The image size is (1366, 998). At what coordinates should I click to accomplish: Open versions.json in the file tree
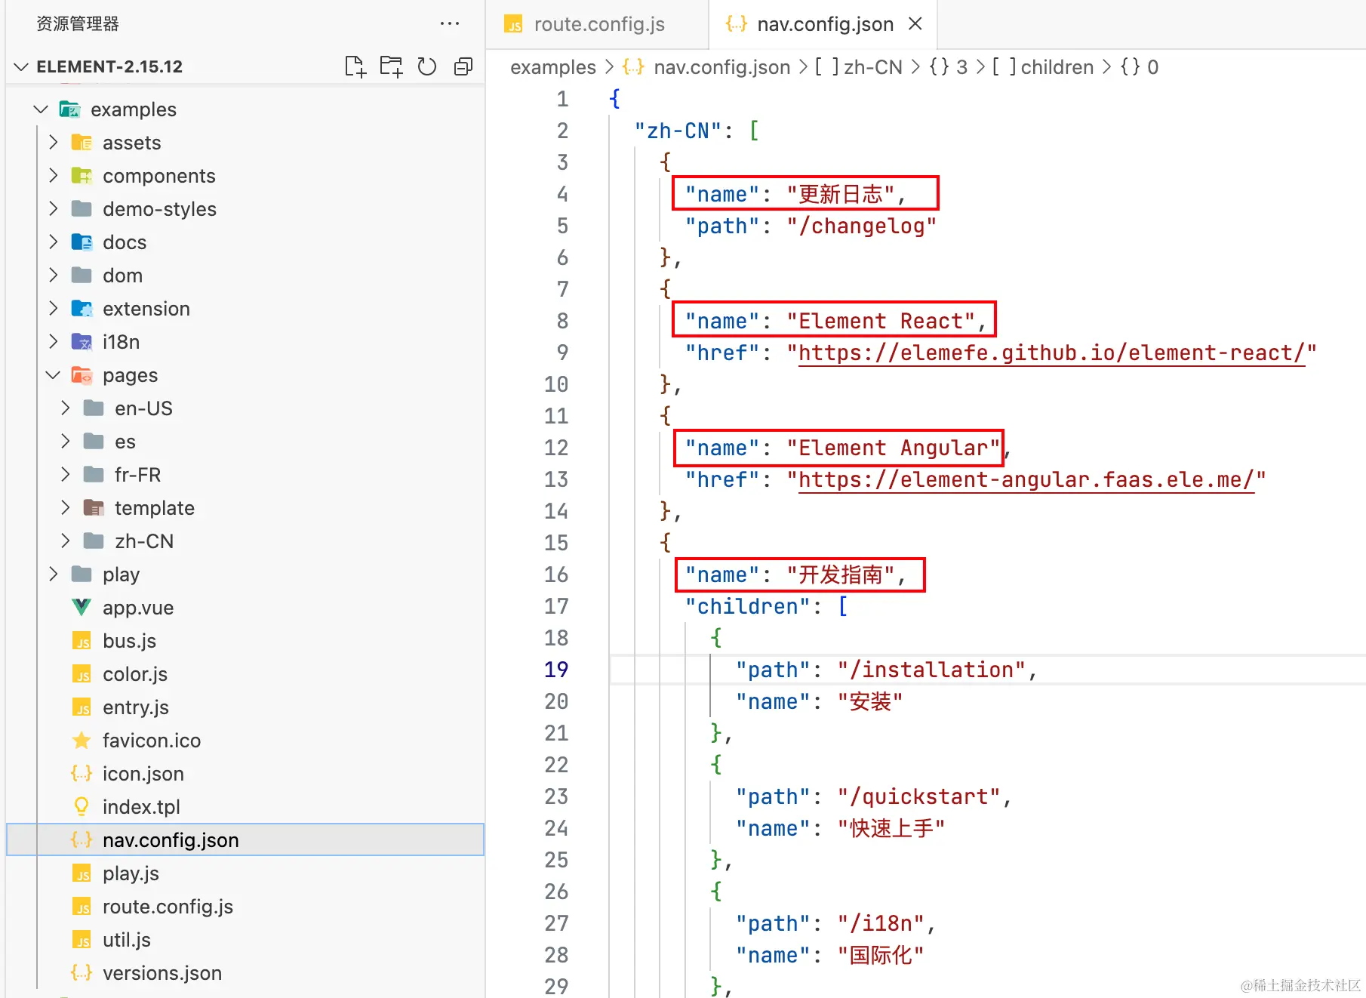tap(162, 973)
